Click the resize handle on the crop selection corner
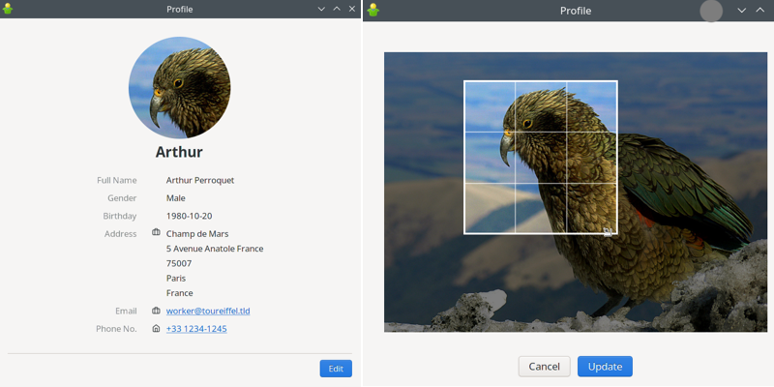 [x=609, y=231]
